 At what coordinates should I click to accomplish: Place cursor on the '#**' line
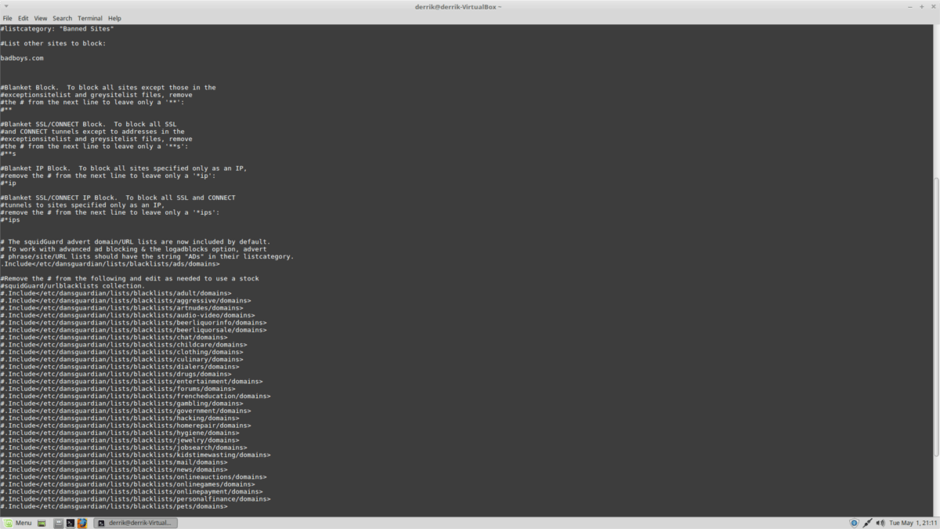pyautogui.click(x=6, y=110)
